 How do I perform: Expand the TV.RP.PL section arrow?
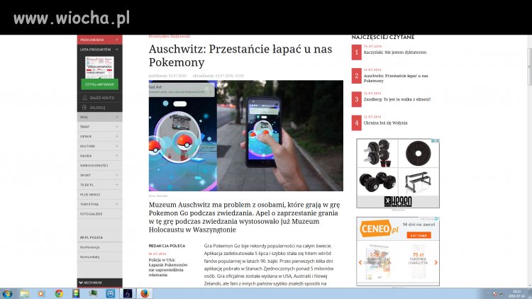pos(117,185)
